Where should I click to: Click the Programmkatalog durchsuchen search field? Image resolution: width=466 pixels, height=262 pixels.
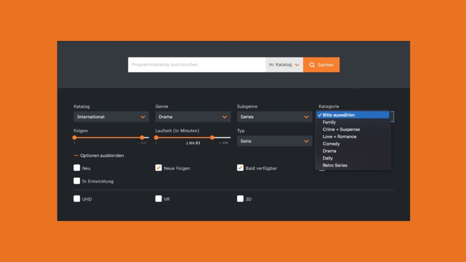point(197,65)
